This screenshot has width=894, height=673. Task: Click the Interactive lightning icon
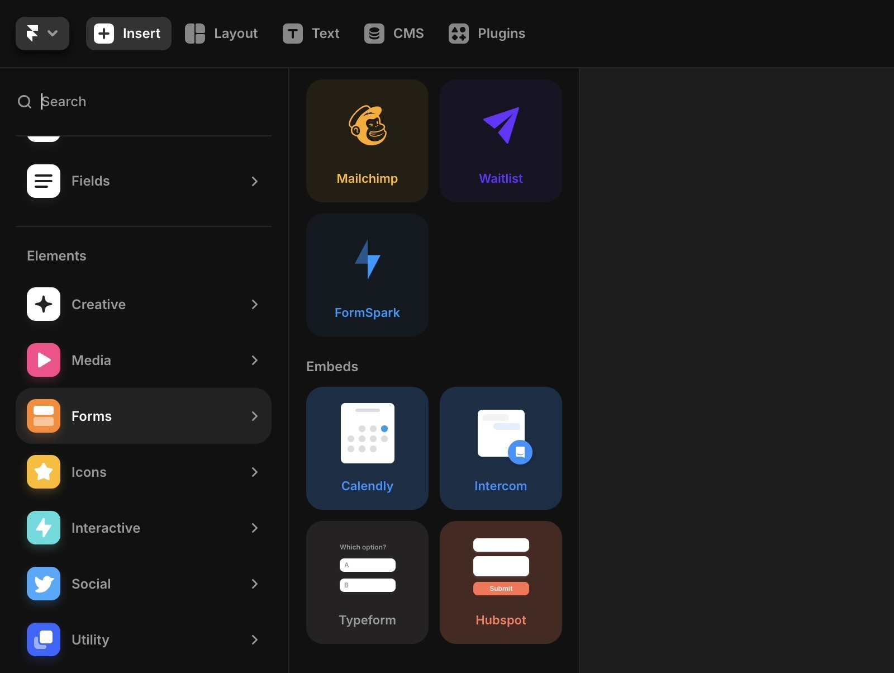pyautogui.click(x=44, y=528)
